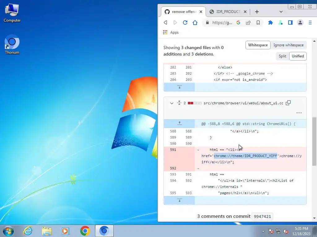317x237 pixels.
Task: Click the Google icon in the address bar
Action: pos(238,23)
